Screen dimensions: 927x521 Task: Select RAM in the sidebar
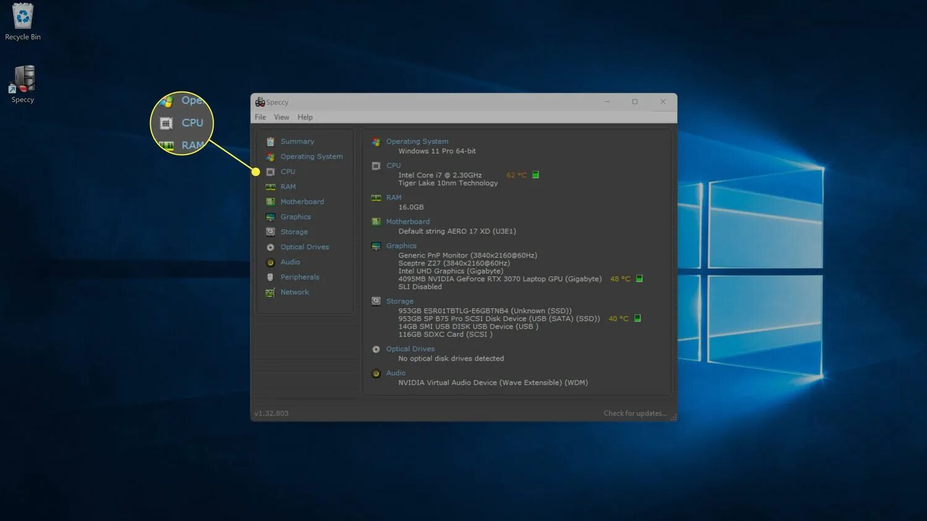click(288, 187)
